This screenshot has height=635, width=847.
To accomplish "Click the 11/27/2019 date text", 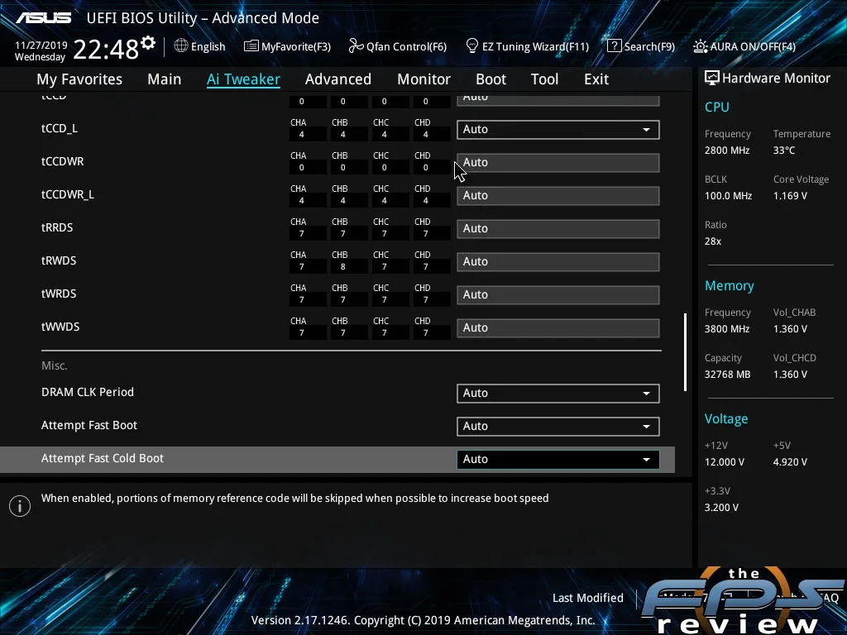I will 41,45.
